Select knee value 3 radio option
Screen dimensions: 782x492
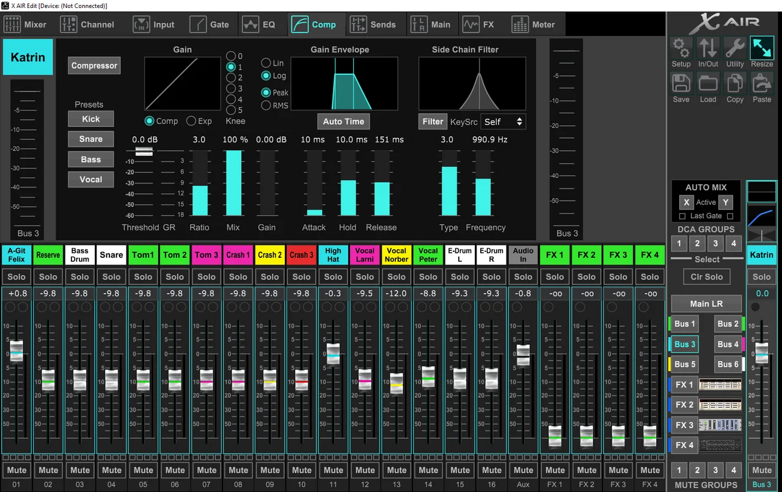tap(231, 89)
